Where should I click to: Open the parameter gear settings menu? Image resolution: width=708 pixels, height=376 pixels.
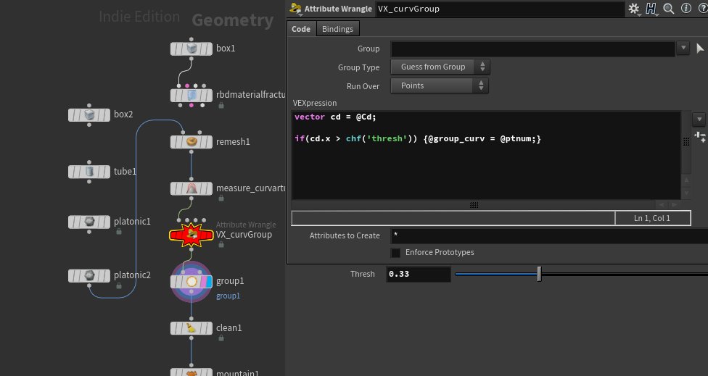click(634, 9)
